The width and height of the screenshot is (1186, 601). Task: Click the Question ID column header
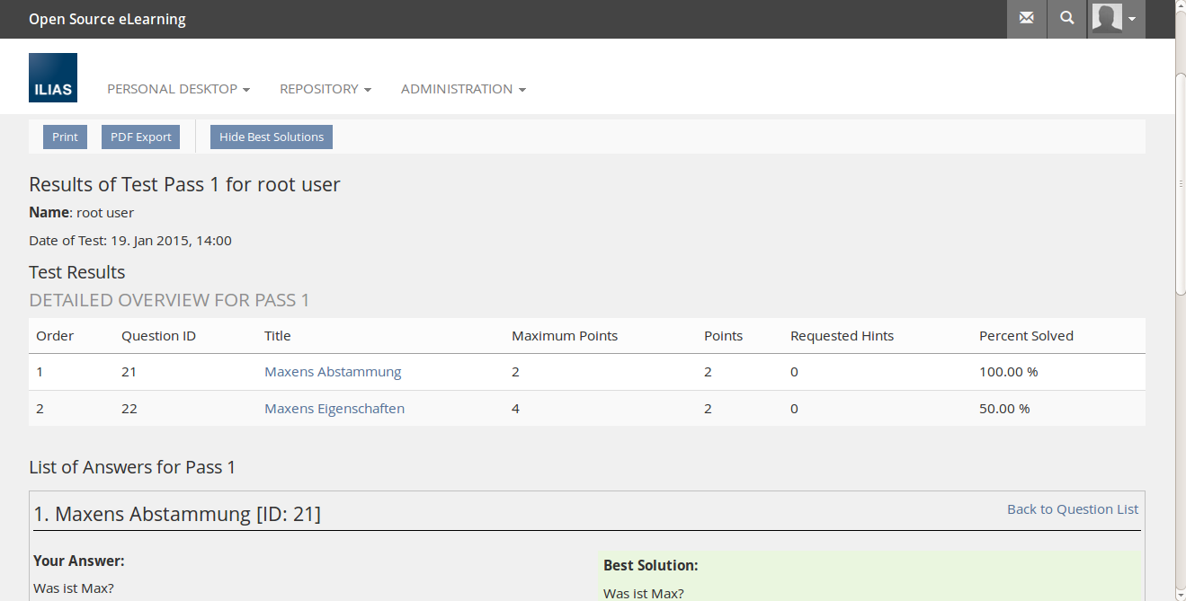point(158,336)
